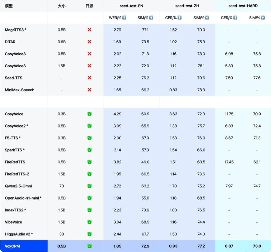This screenshot has height=252, width=271.
Task: Click the down arrow beside CER/% under seed-test-HARD
Action: point(235,18)
